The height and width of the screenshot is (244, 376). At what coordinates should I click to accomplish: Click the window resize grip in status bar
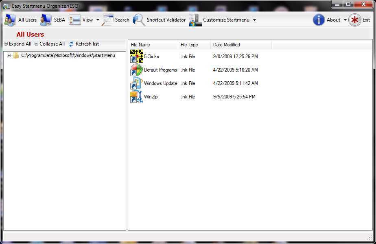click(369, 237)
